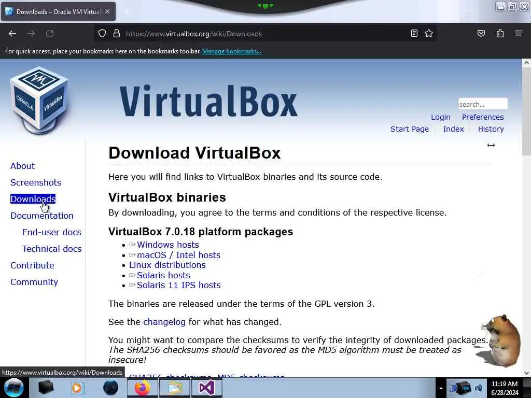Go to Start Page link
Viewport: 531px width, 398px height.
pyautogui.click(x=410, y=129)
